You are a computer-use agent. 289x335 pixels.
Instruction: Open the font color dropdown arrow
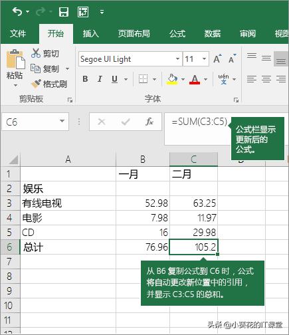[206, 79]
